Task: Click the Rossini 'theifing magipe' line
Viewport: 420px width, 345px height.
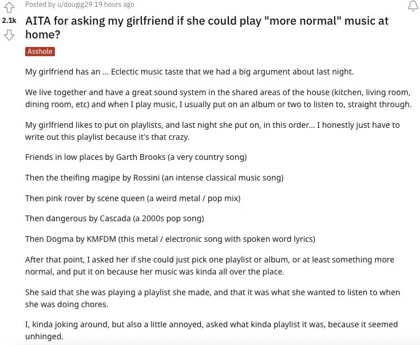Action: [x=154, y=178]
